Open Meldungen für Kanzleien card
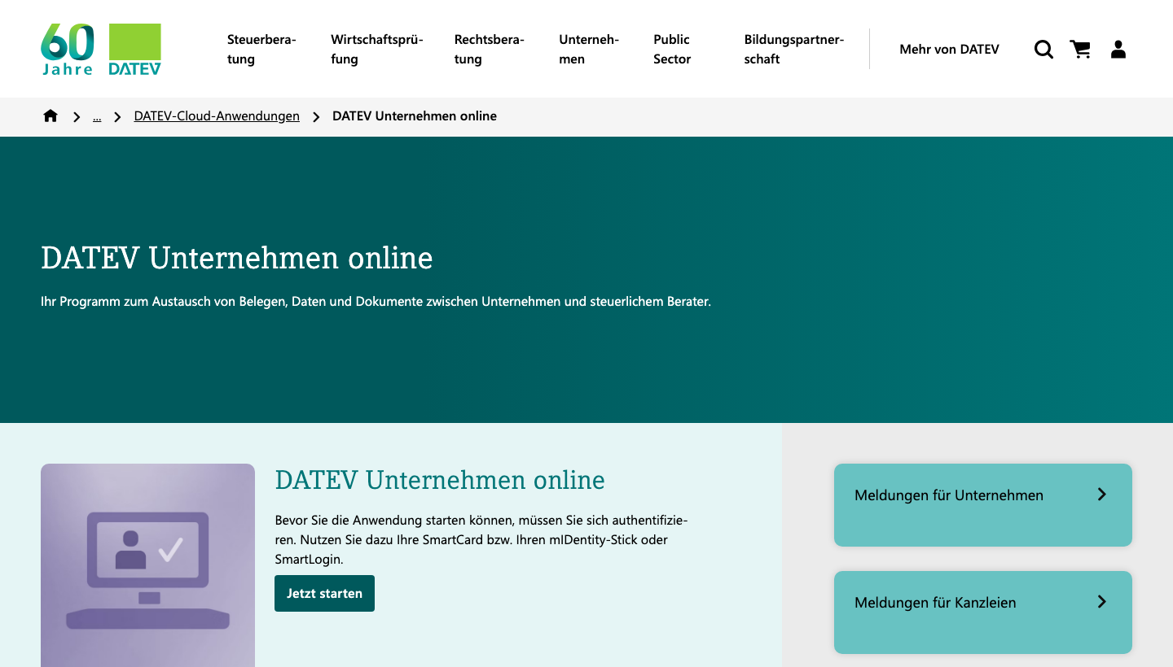The height and width of the screenshot is (667, 1173). 983,613
